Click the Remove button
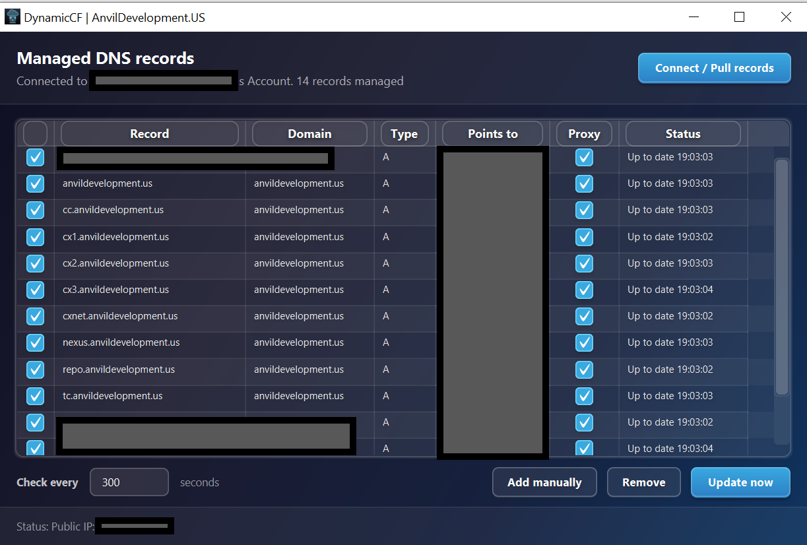Image resolution: width=807 pixels, height=545 pixels. pos(643,482)
